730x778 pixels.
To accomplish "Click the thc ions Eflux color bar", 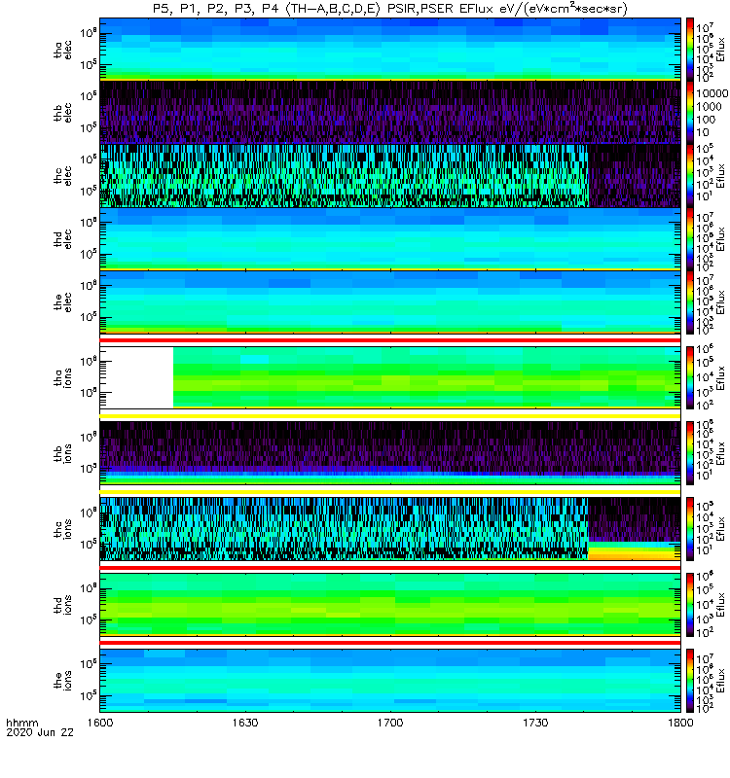I will 690,529.
